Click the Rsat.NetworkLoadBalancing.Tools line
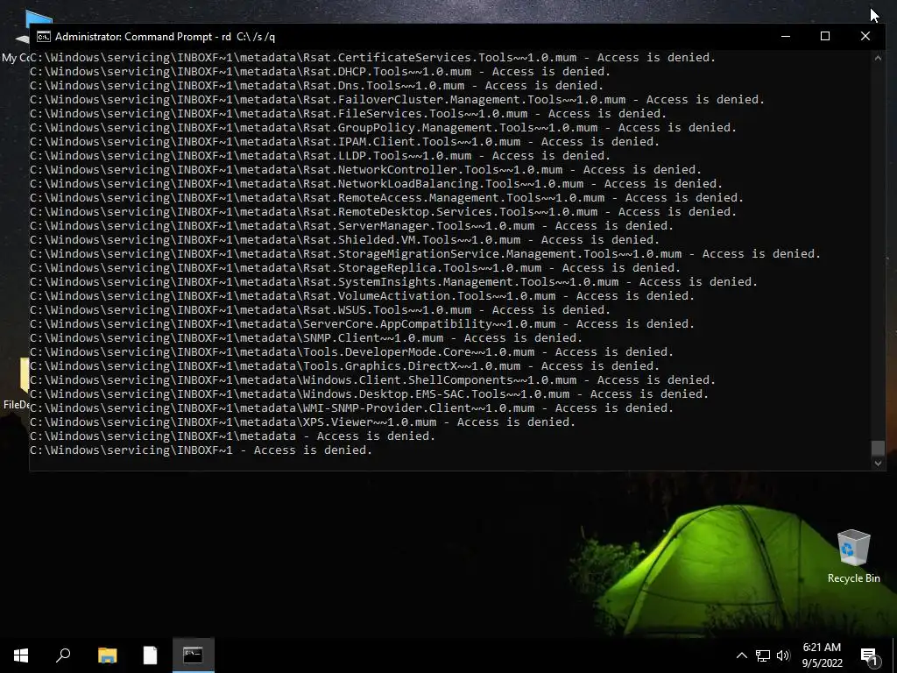 click(377, 184)
